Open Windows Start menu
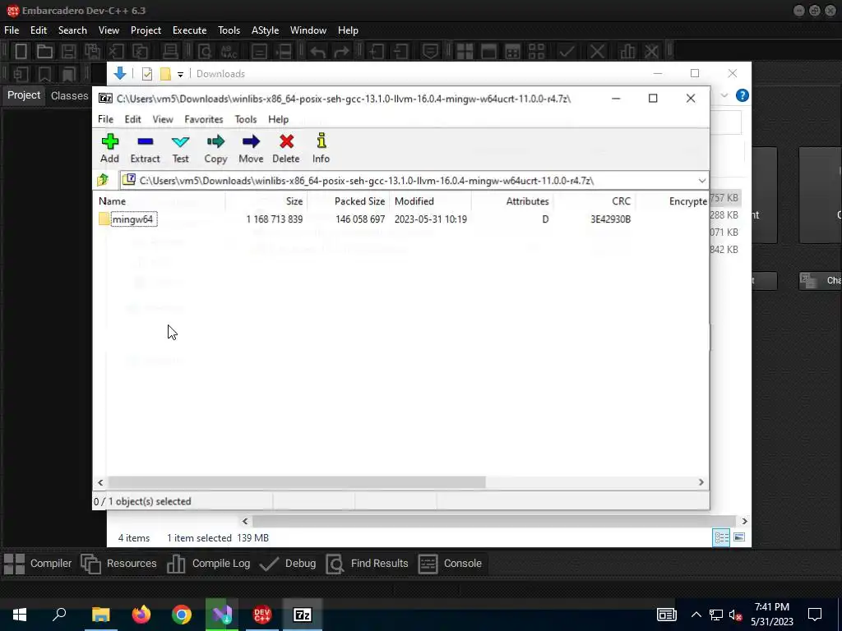 coord(20,615)
